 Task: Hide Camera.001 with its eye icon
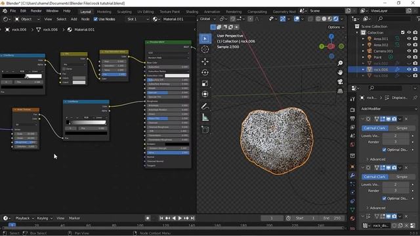click(x=409, y=51)
